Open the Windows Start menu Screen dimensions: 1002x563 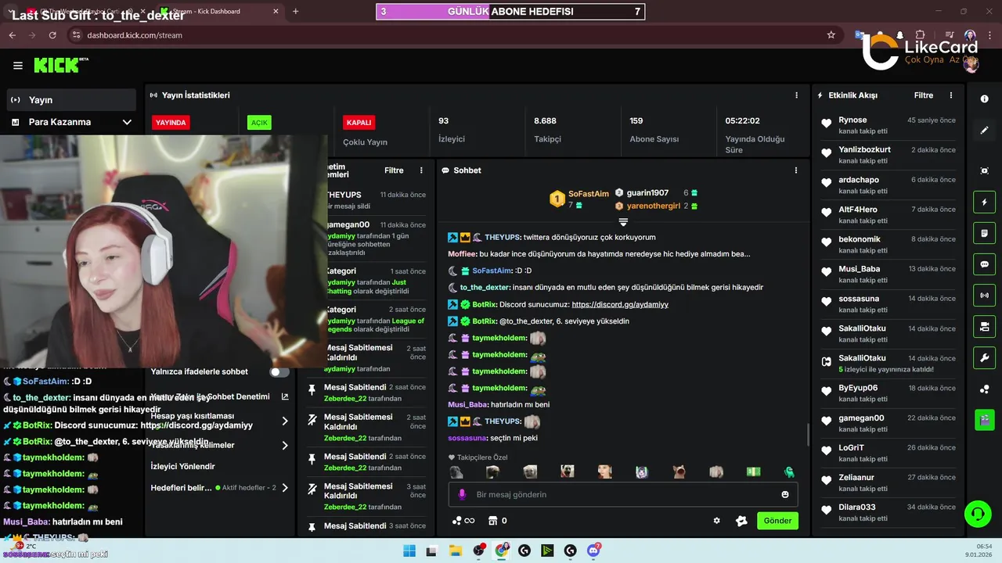coord(409,550)
